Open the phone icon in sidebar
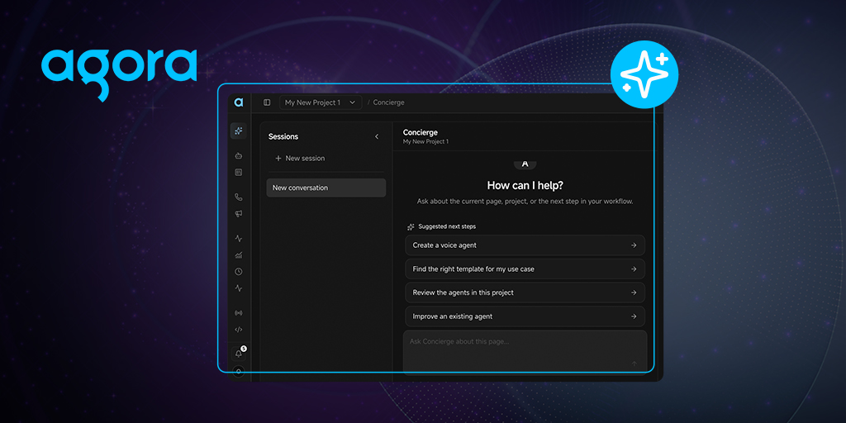This screenshot has height=423, width=846. [x=239, y=197]
